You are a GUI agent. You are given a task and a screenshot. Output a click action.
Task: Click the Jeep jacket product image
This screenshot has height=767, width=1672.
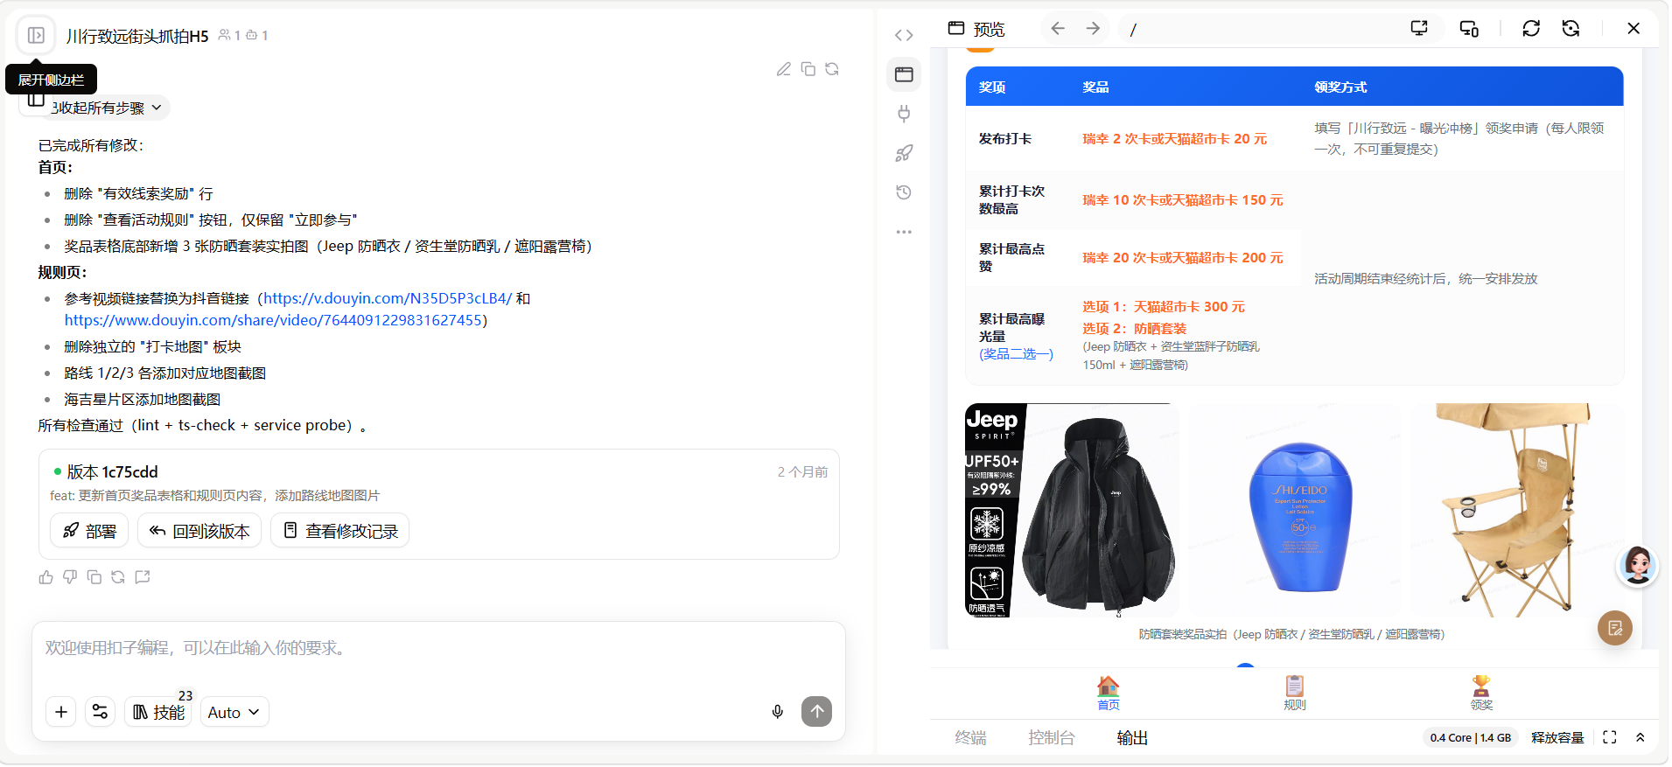[1072, 511]
